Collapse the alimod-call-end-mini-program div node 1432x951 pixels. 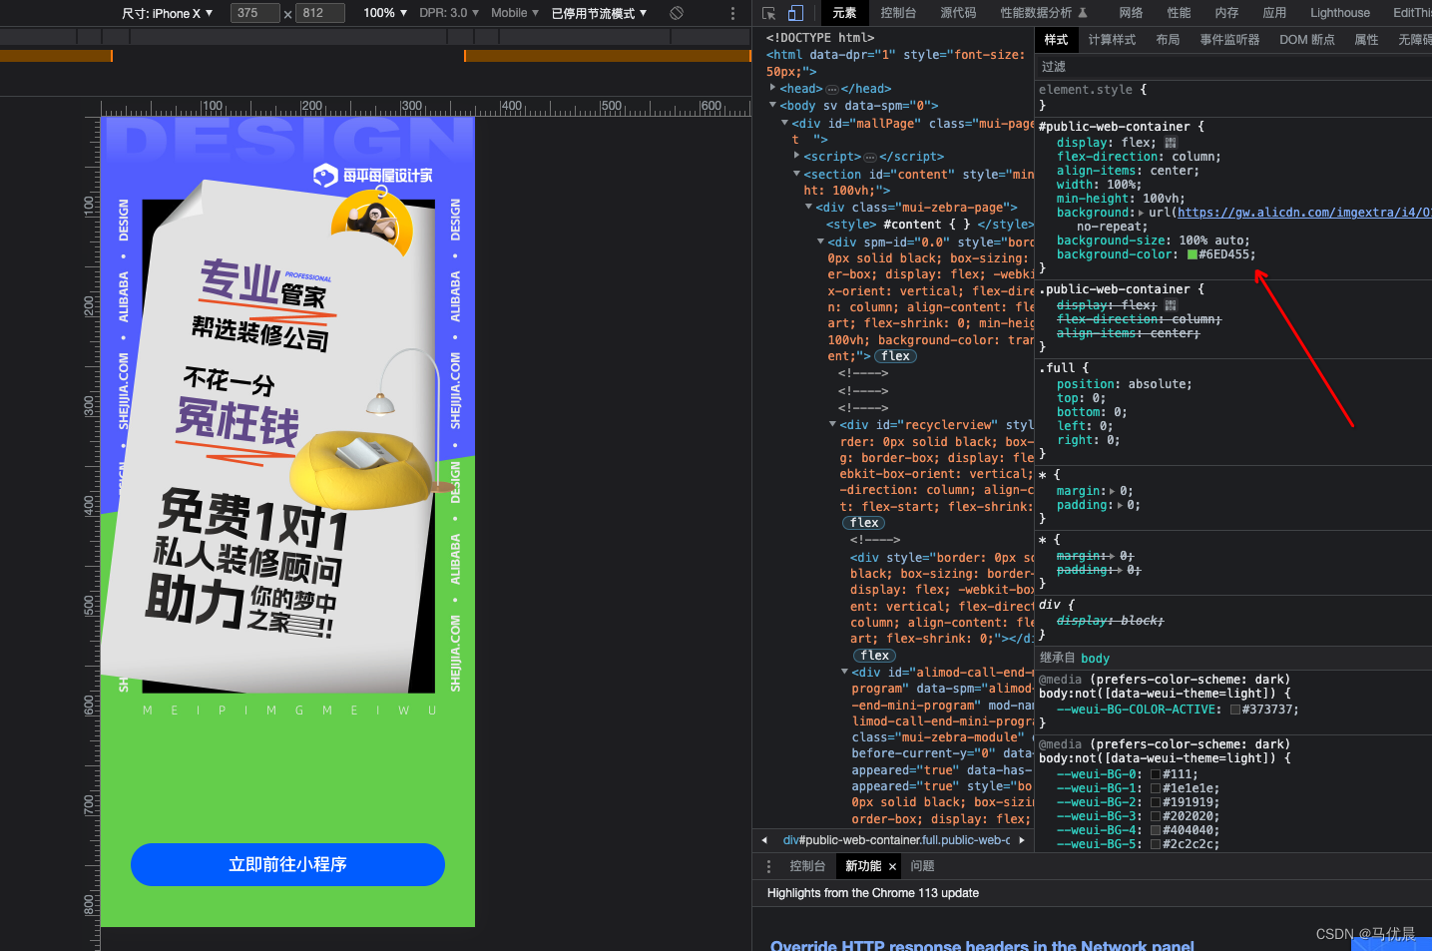844,672
